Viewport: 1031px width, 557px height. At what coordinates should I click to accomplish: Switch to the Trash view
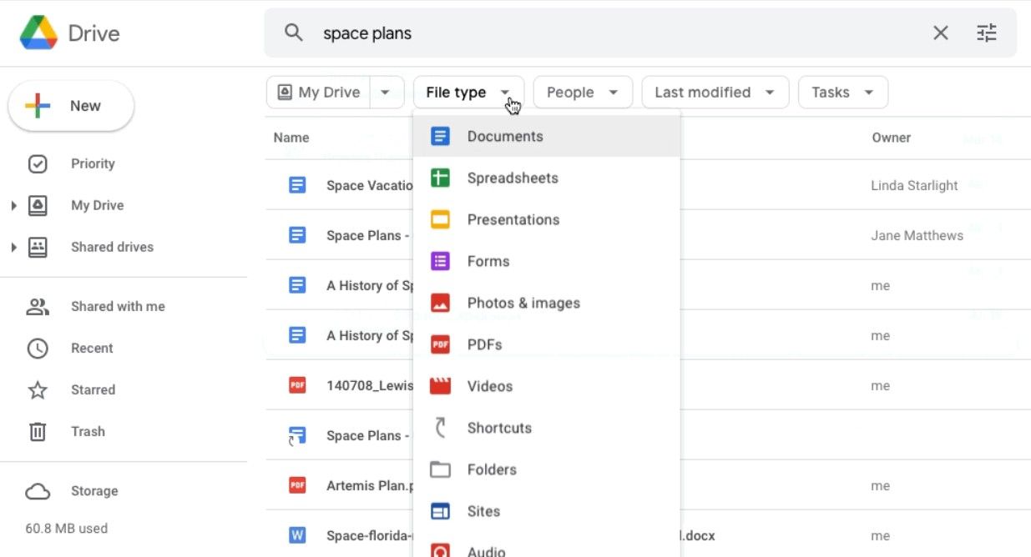pos(88,431)
